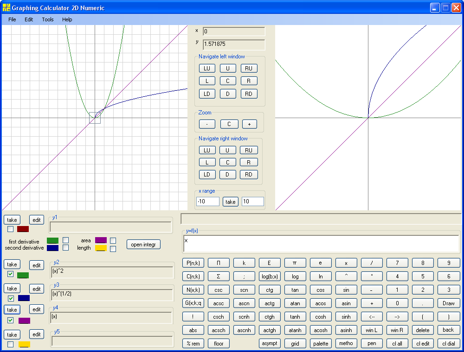Click the atan function button
This screenshot has width=464, height=352.
[x=295, y=303]
